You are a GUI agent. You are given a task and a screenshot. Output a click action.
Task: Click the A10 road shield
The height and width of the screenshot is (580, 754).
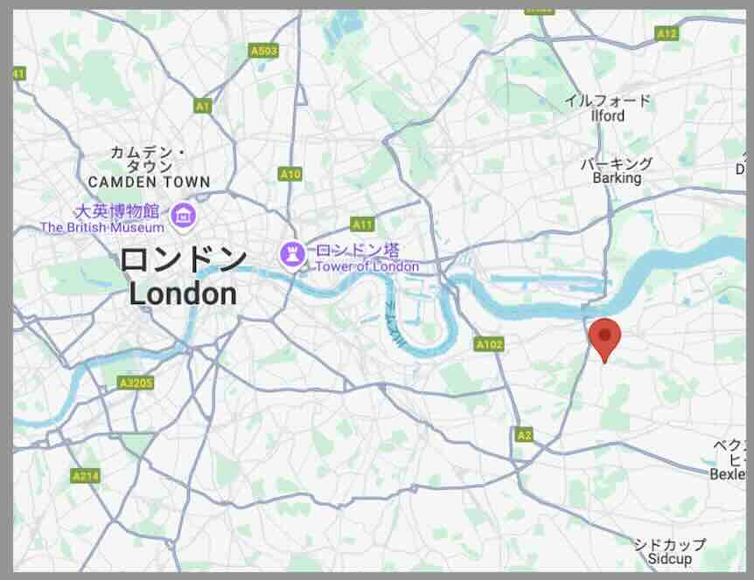point(290,174)
